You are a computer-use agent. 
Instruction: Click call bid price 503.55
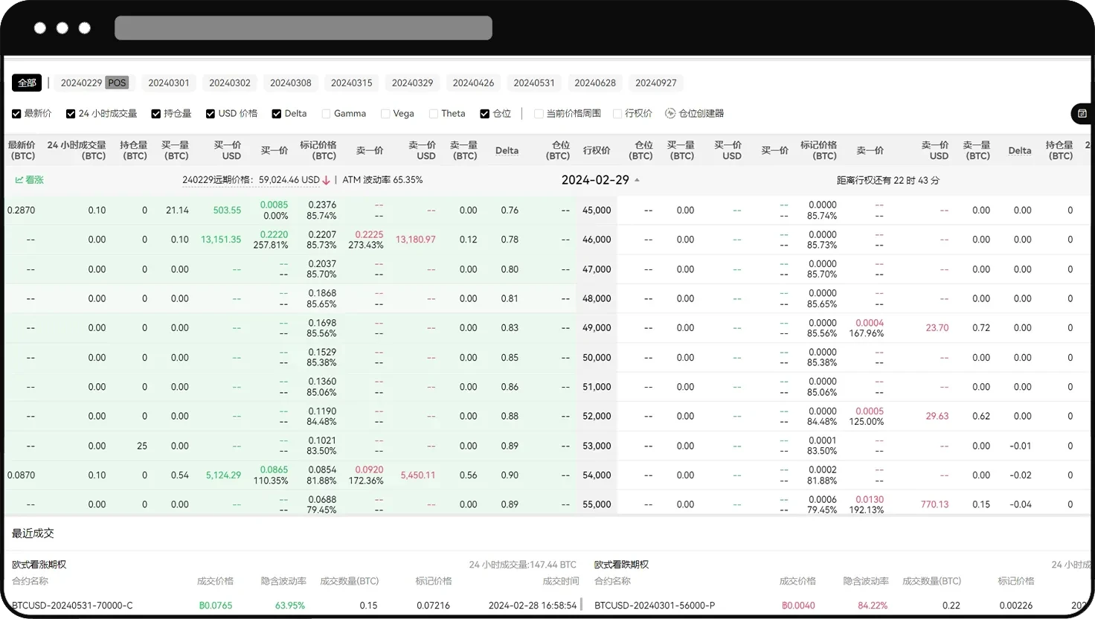[x=227, y=211]
